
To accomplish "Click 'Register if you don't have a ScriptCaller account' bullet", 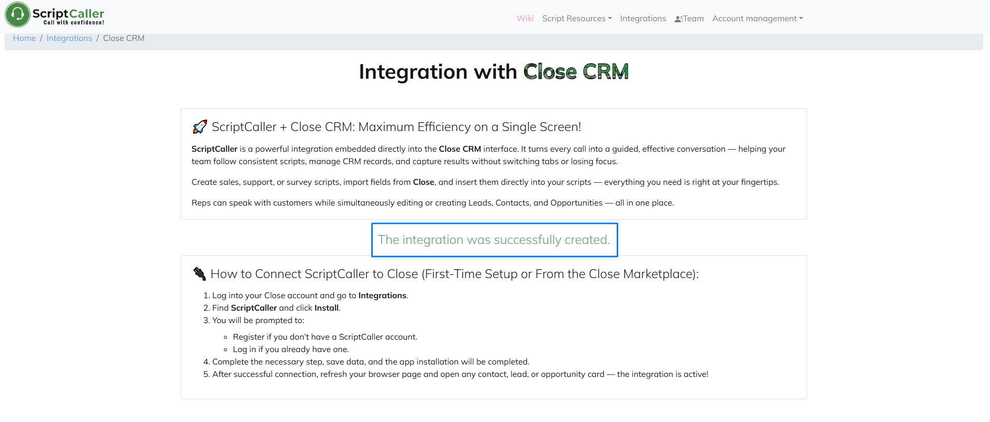I will pos(325,337).
